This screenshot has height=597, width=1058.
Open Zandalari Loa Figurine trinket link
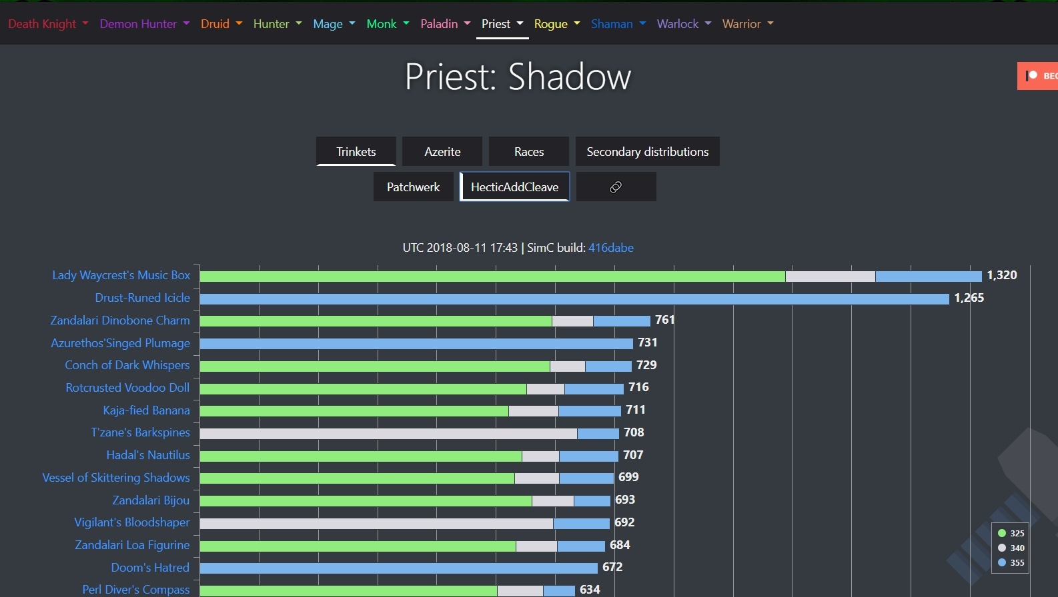(x=133, y=545)
